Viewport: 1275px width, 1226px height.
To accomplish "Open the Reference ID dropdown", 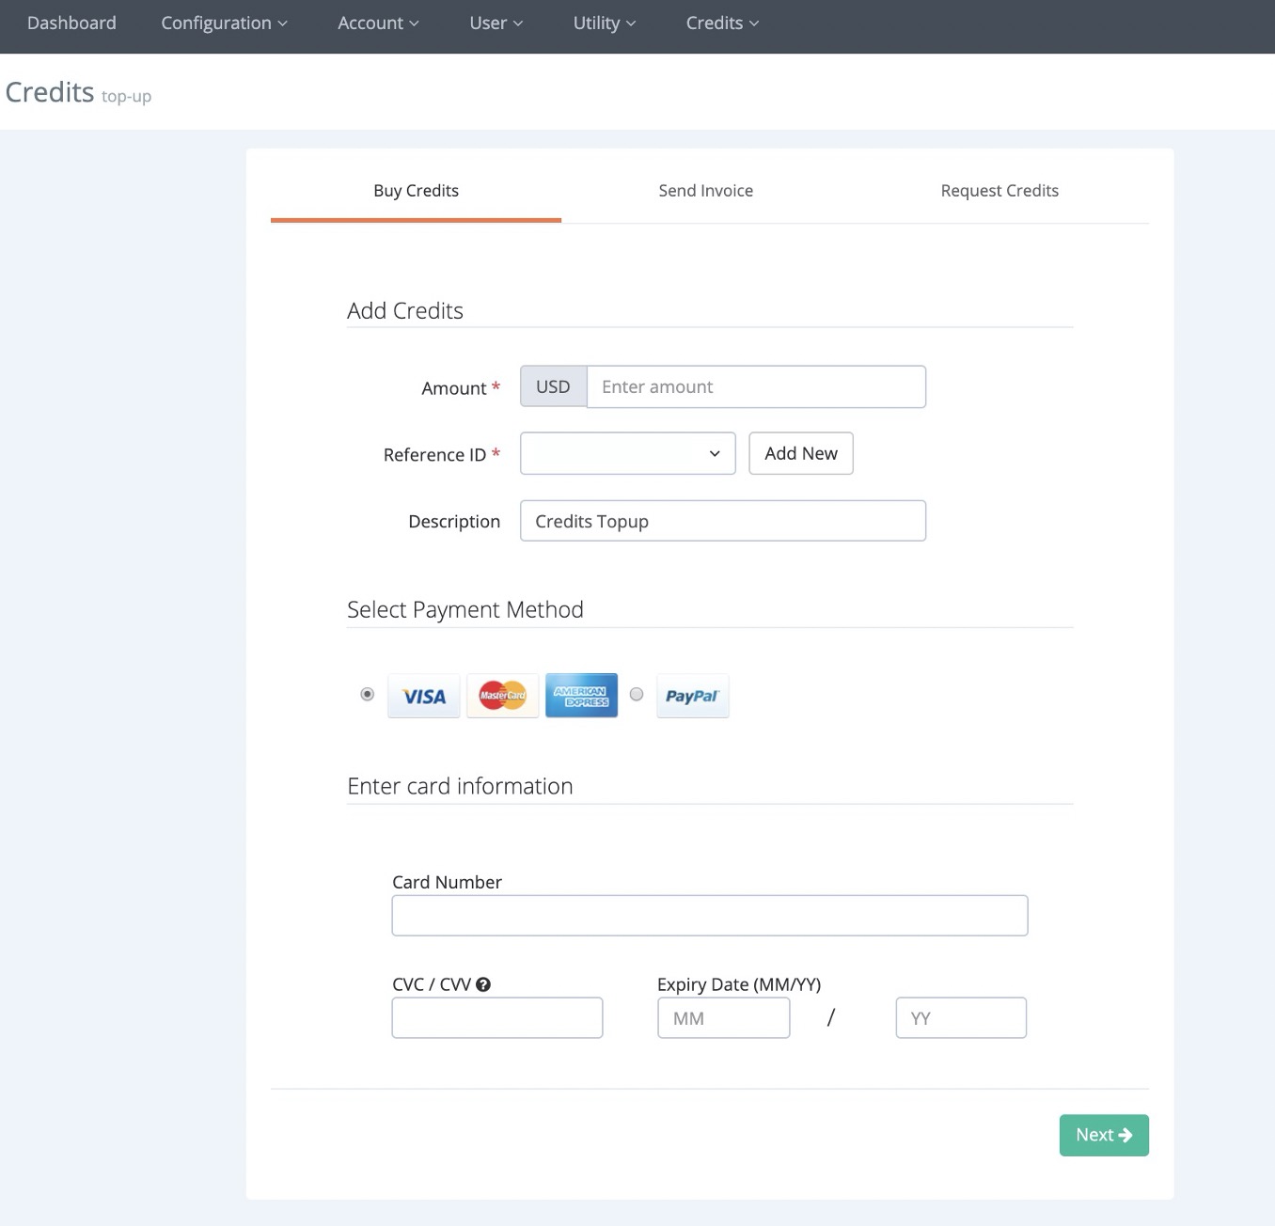I will pyautogui.click(x=627, y=453).
